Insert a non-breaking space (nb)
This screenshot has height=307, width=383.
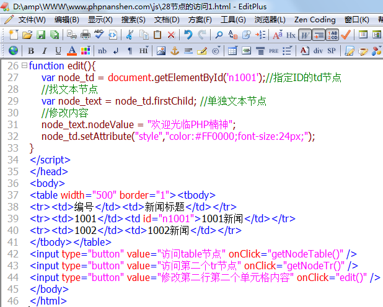[102, 51]
